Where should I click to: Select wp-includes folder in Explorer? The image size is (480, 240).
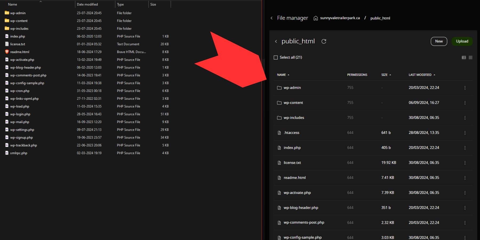pyautogui.click(x=19, y=29)
